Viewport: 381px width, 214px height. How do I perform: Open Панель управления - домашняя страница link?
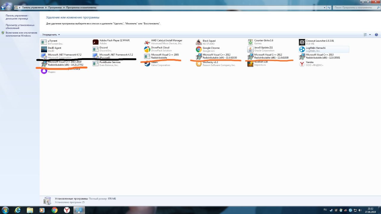click(x=17, y=17)
